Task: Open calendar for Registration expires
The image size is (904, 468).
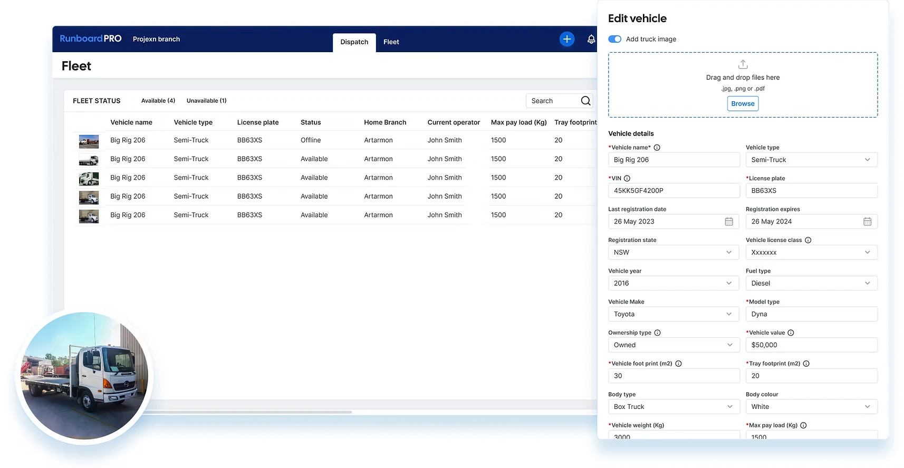Action: pyautogui.click(x=867, y=222)
